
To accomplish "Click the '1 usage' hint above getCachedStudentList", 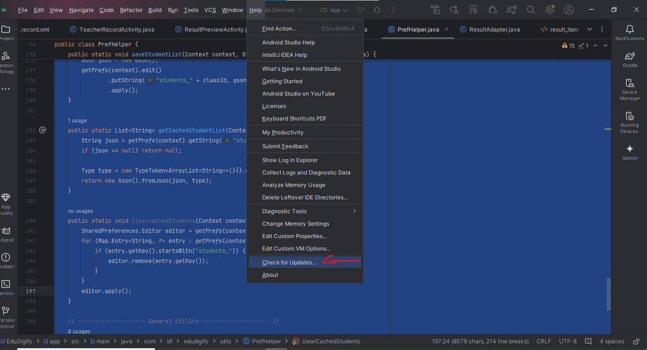I will [x=77, y=121].
